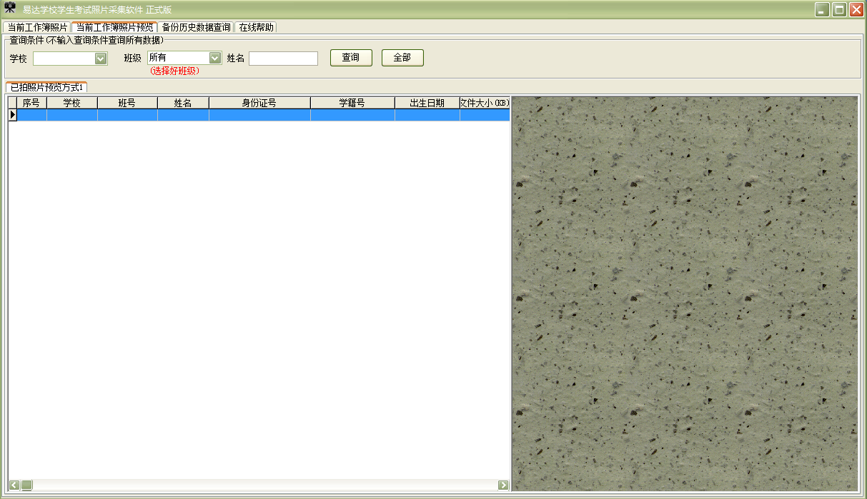Viewport: 867px width, 499px height.
Task: Click the horizontal scrollbar right arrow
Action: (x=503, y=485)
